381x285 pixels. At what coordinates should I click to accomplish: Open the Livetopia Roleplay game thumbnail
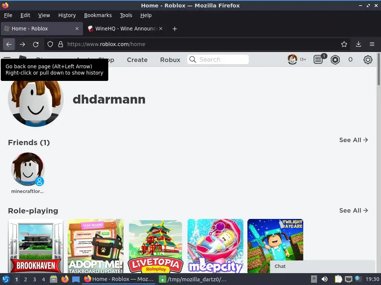[x=156, y=246]
